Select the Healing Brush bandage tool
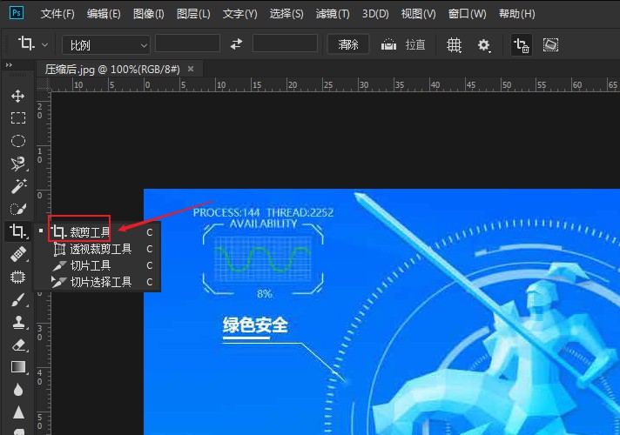The height and width of the screenshot is (435, 620). pos(17,254)
